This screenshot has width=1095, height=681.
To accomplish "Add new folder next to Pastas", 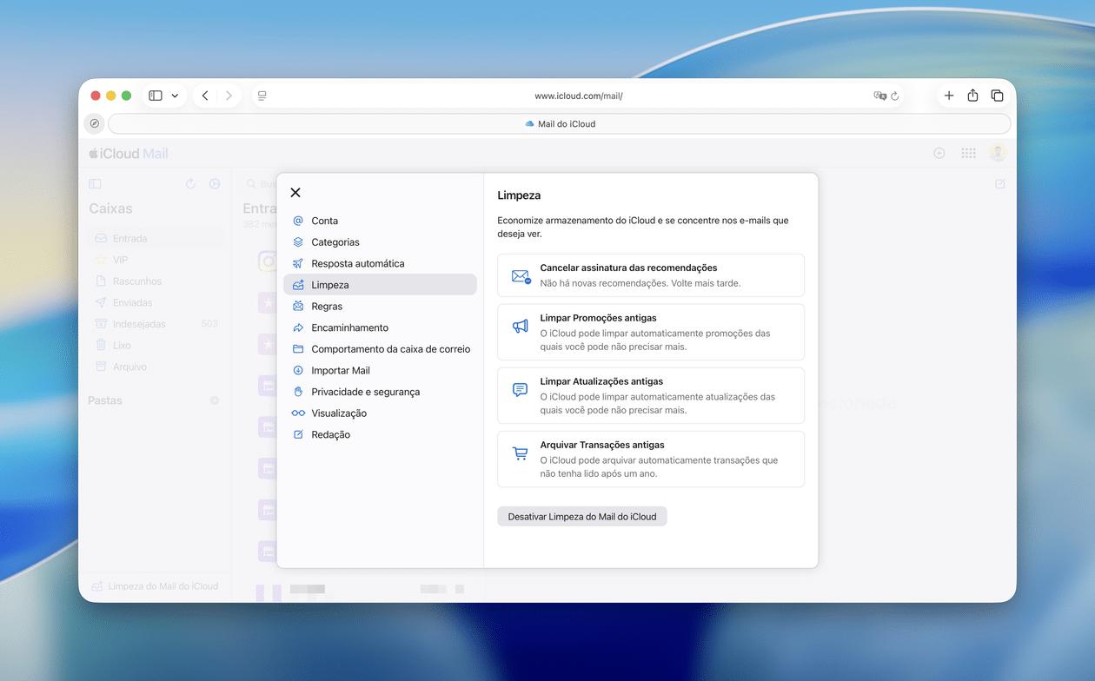I will click(215, 400).
